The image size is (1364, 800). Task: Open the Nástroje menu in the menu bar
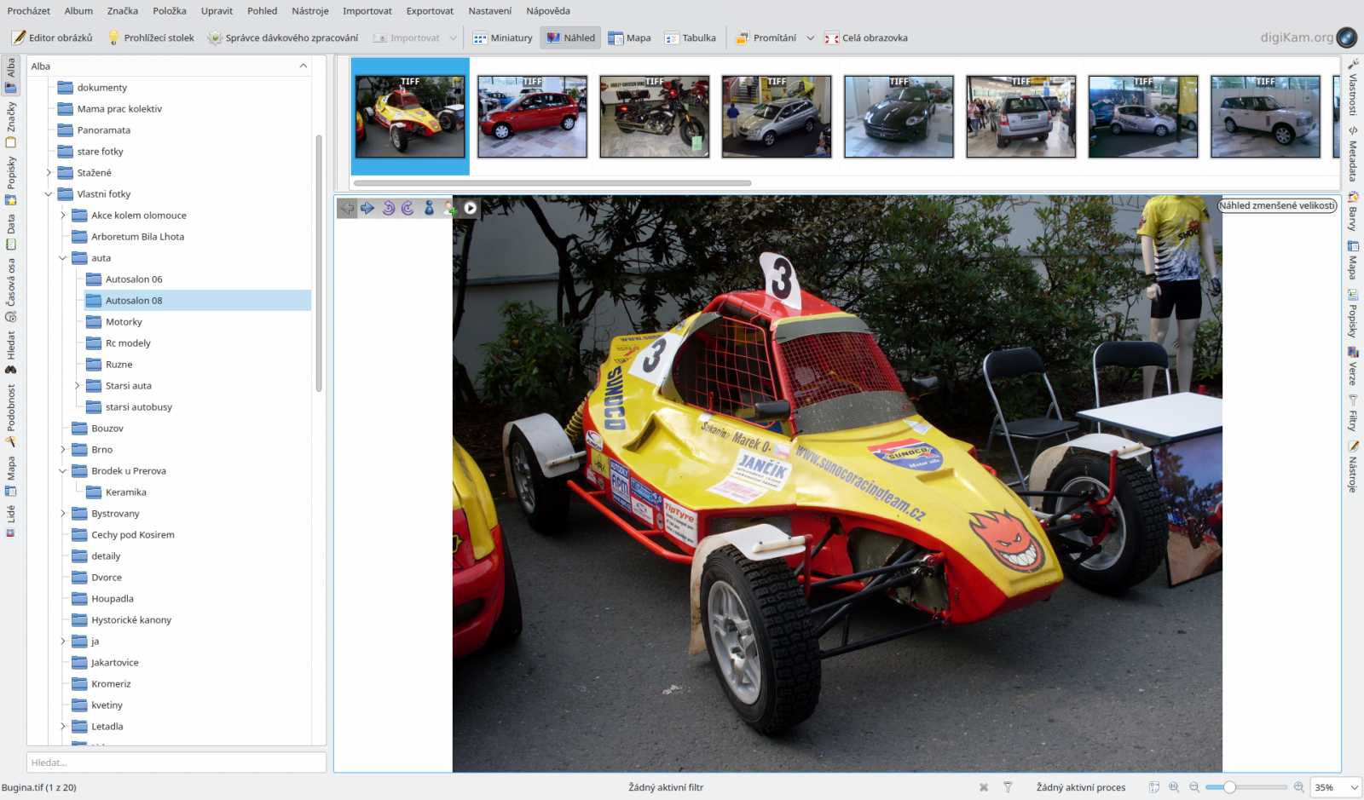pyautogui.click(x=310, y=11)
